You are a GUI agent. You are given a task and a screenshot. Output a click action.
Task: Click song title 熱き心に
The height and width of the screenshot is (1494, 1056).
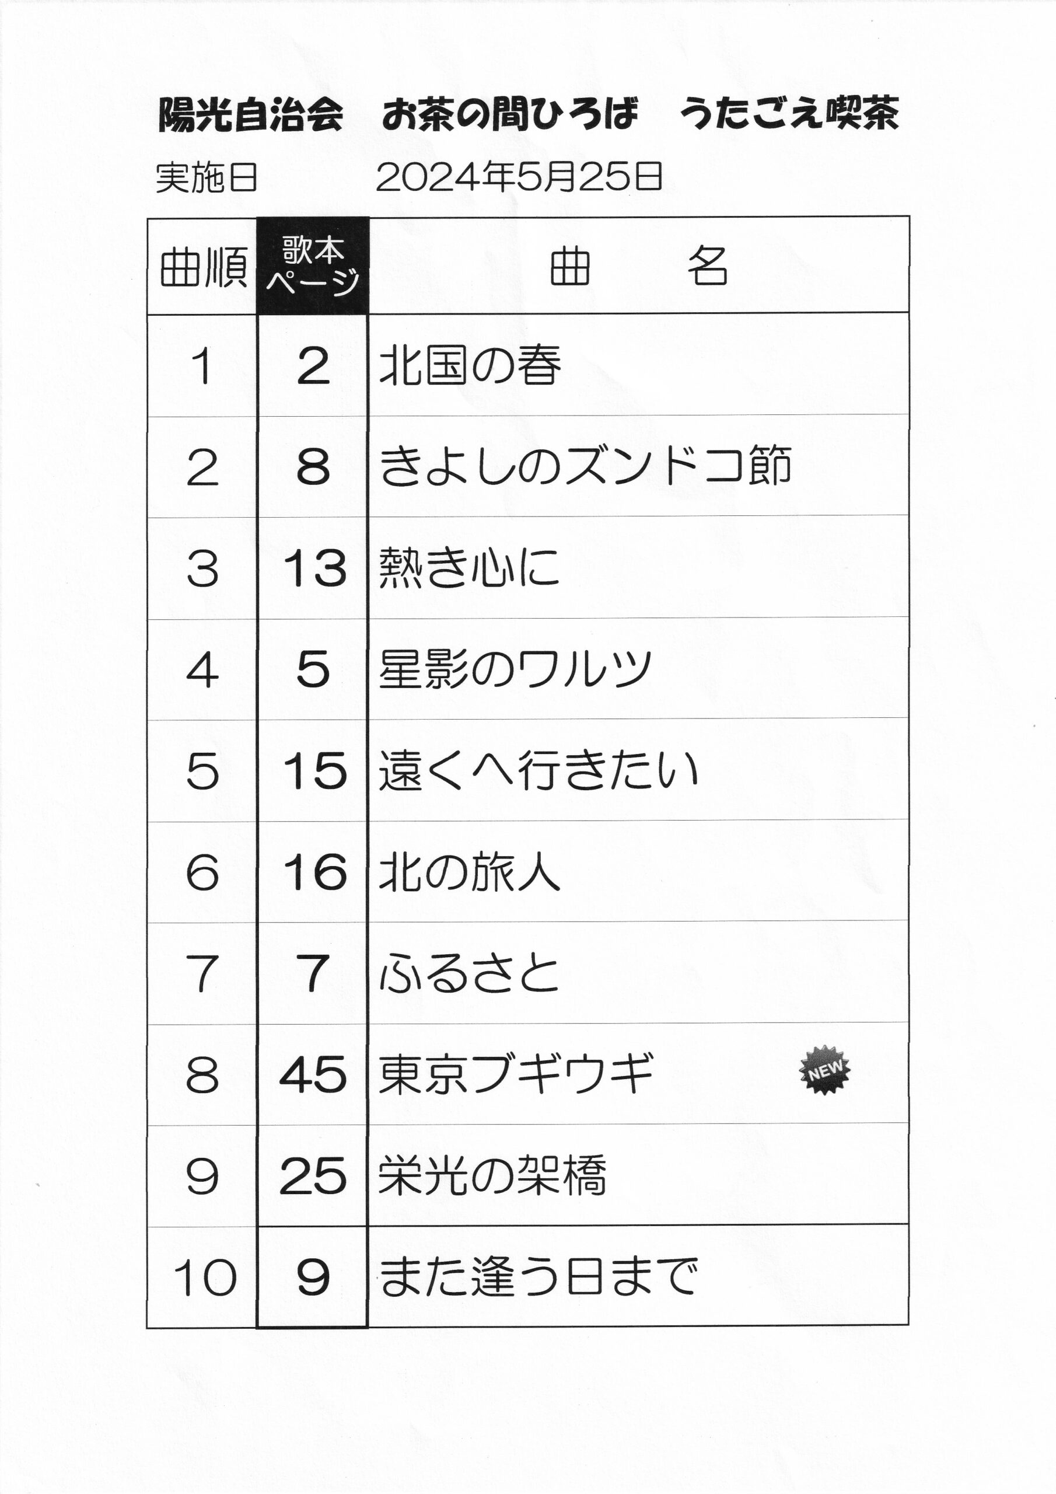[x=469, y=567]
